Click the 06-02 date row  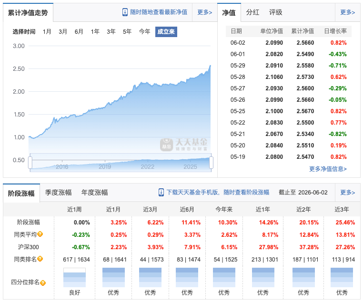point(289,43)
